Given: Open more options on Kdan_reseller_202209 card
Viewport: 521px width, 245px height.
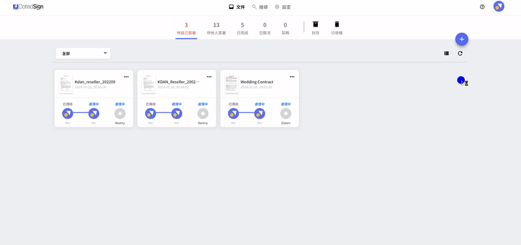Looking at the screenshot, I should tap(126, 77).
